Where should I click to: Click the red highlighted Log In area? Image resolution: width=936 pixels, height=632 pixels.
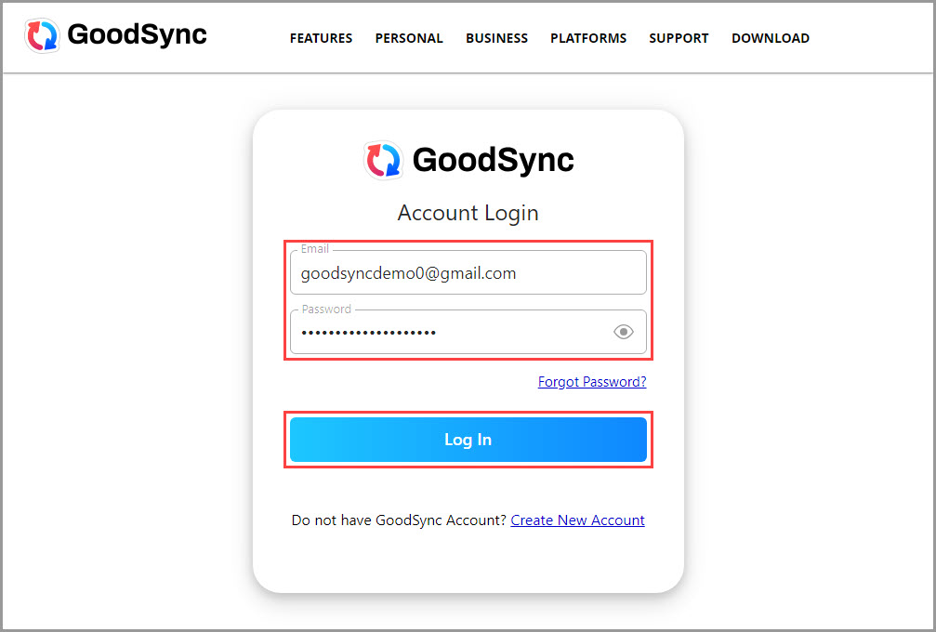468,439
